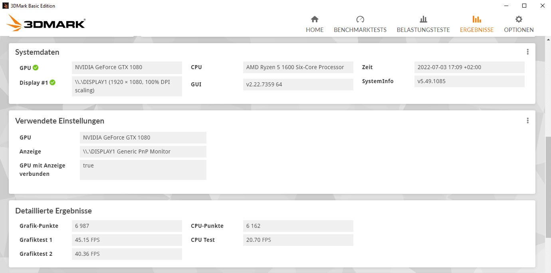Click the GPU mit Anzeige verbunden true value
The image size is (551, 273).
[x=143, y=170]
